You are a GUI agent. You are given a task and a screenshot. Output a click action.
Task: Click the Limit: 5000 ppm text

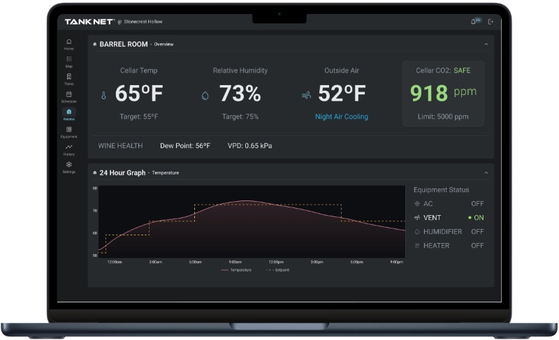click(x=443, y=117)
